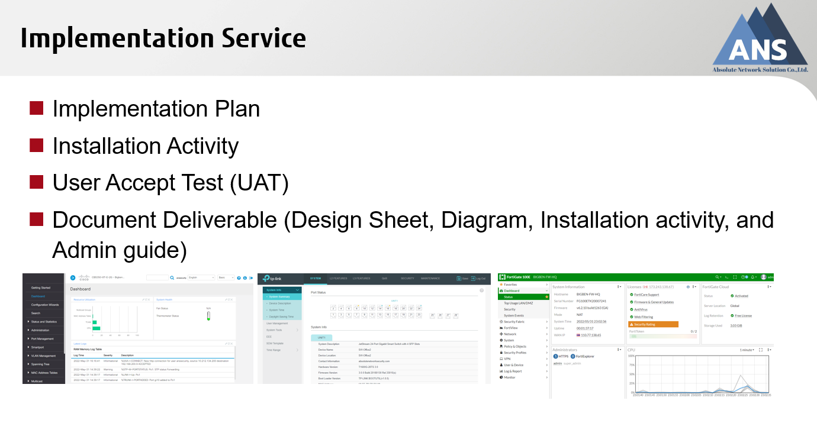Click the FortiToken usage progress bar
Screen dimensions: 817x436
(663, 336)
